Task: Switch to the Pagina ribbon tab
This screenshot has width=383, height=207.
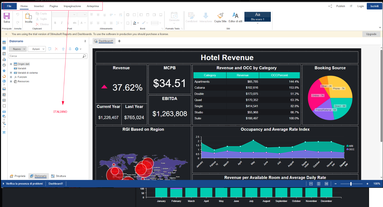Action: point(54,6)
